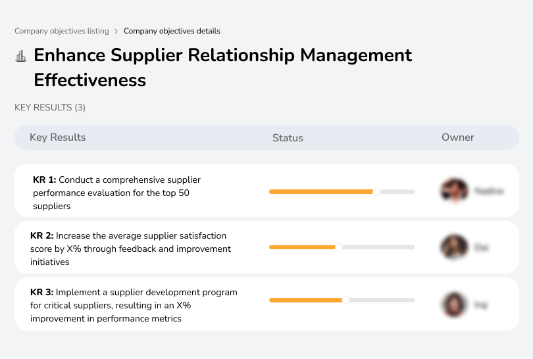Adjust the KR 3 progress slider handle

(x=345, y=300)
